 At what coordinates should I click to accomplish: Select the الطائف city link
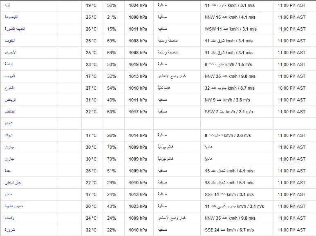click(10, 111)
